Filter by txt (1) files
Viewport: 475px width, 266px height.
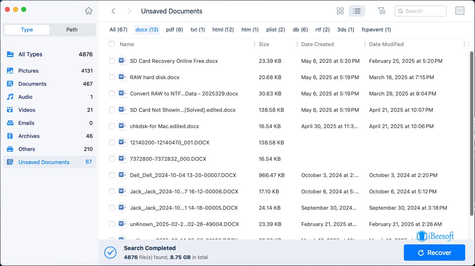pos(197,30)
